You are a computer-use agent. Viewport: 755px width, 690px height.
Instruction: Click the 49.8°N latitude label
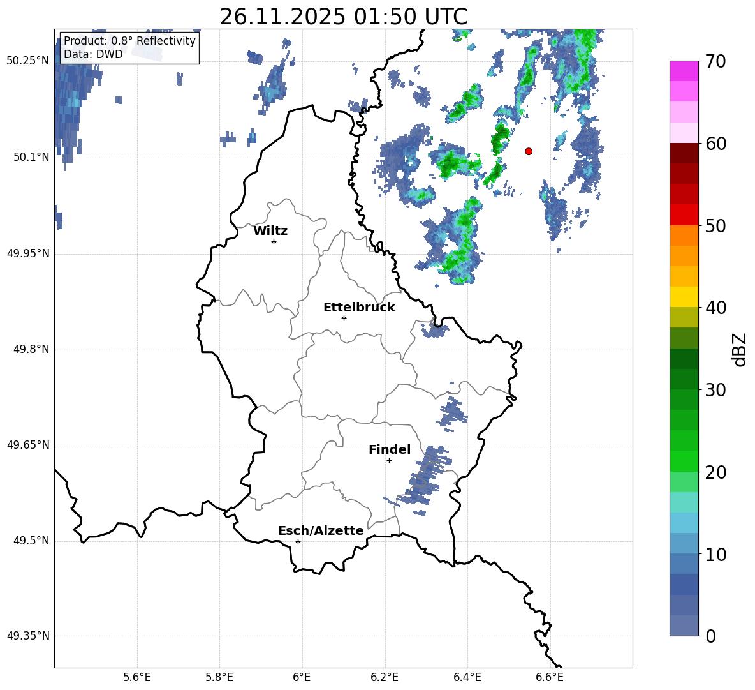point(31,349)
